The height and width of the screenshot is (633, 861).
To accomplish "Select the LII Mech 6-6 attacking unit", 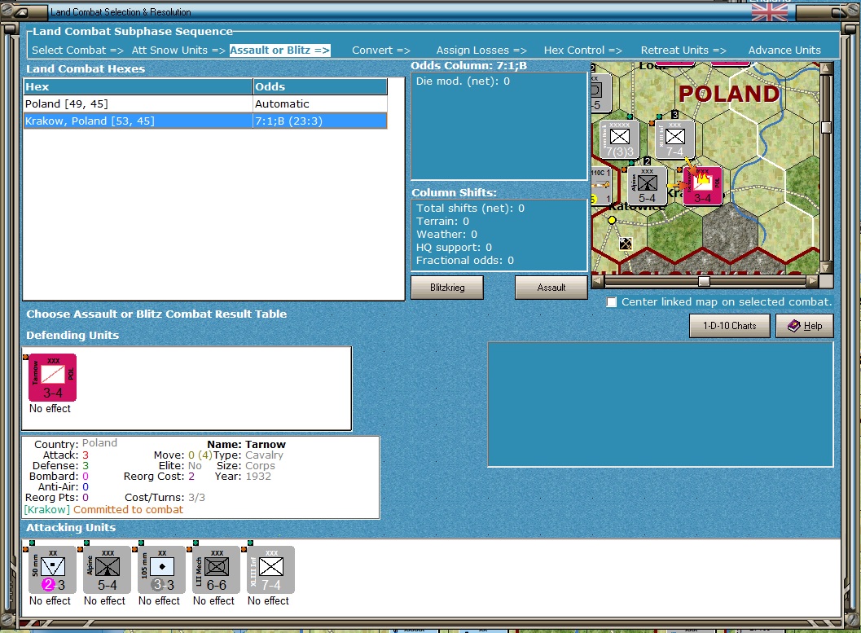I will point(216,569).
